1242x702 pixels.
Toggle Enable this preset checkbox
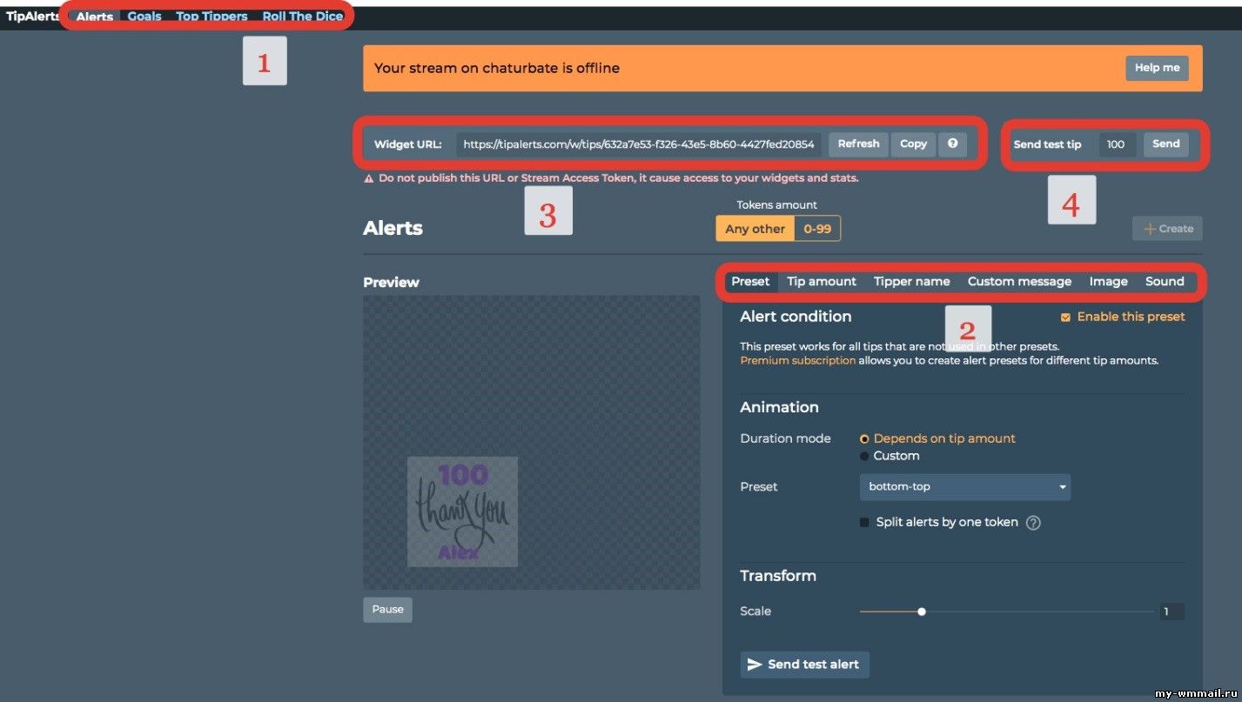tap(1065, 318)
